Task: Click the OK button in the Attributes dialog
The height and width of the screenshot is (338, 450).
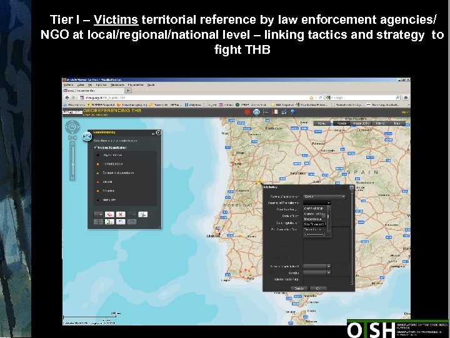Action: coord(318,289)
